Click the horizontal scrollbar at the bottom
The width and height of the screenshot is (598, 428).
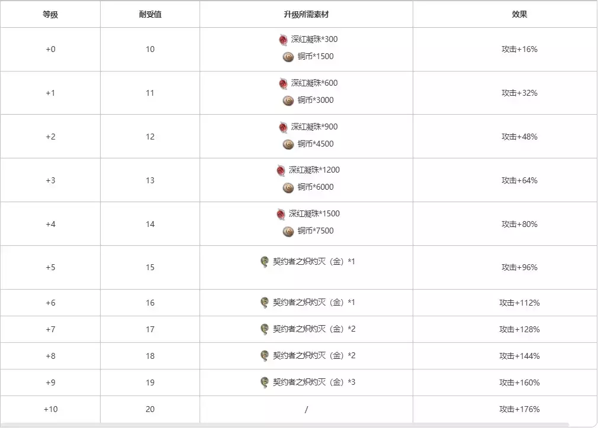click(x=284, y=425)
